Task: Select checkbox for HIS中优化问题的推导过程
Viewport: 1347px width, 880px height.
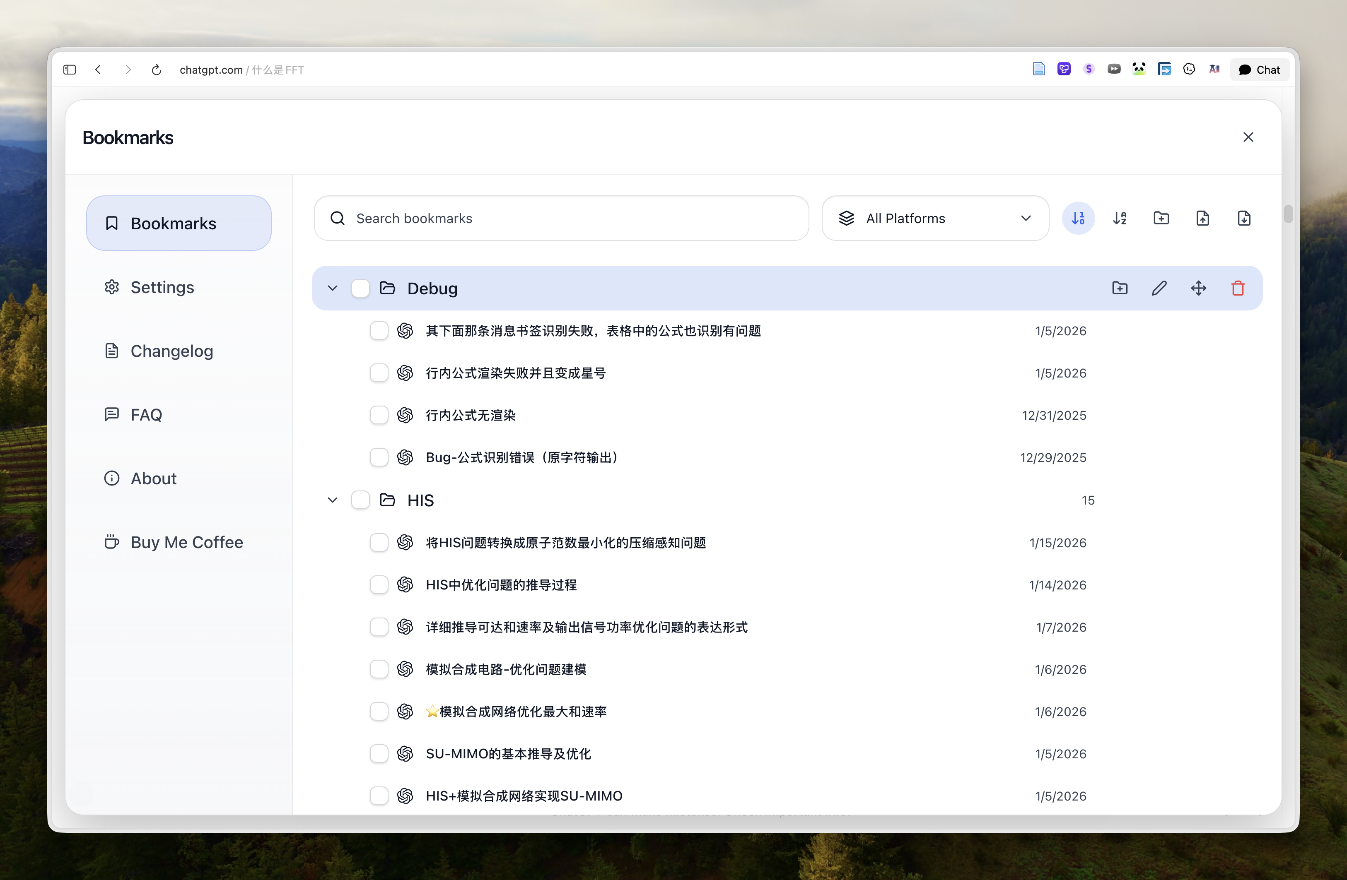Action: 379,585
